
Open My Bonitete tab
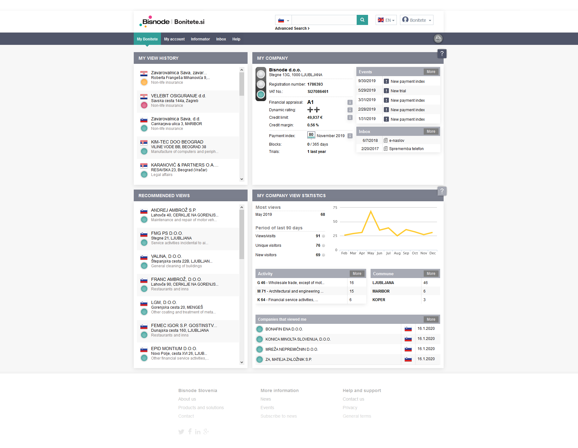coord(147,39)
